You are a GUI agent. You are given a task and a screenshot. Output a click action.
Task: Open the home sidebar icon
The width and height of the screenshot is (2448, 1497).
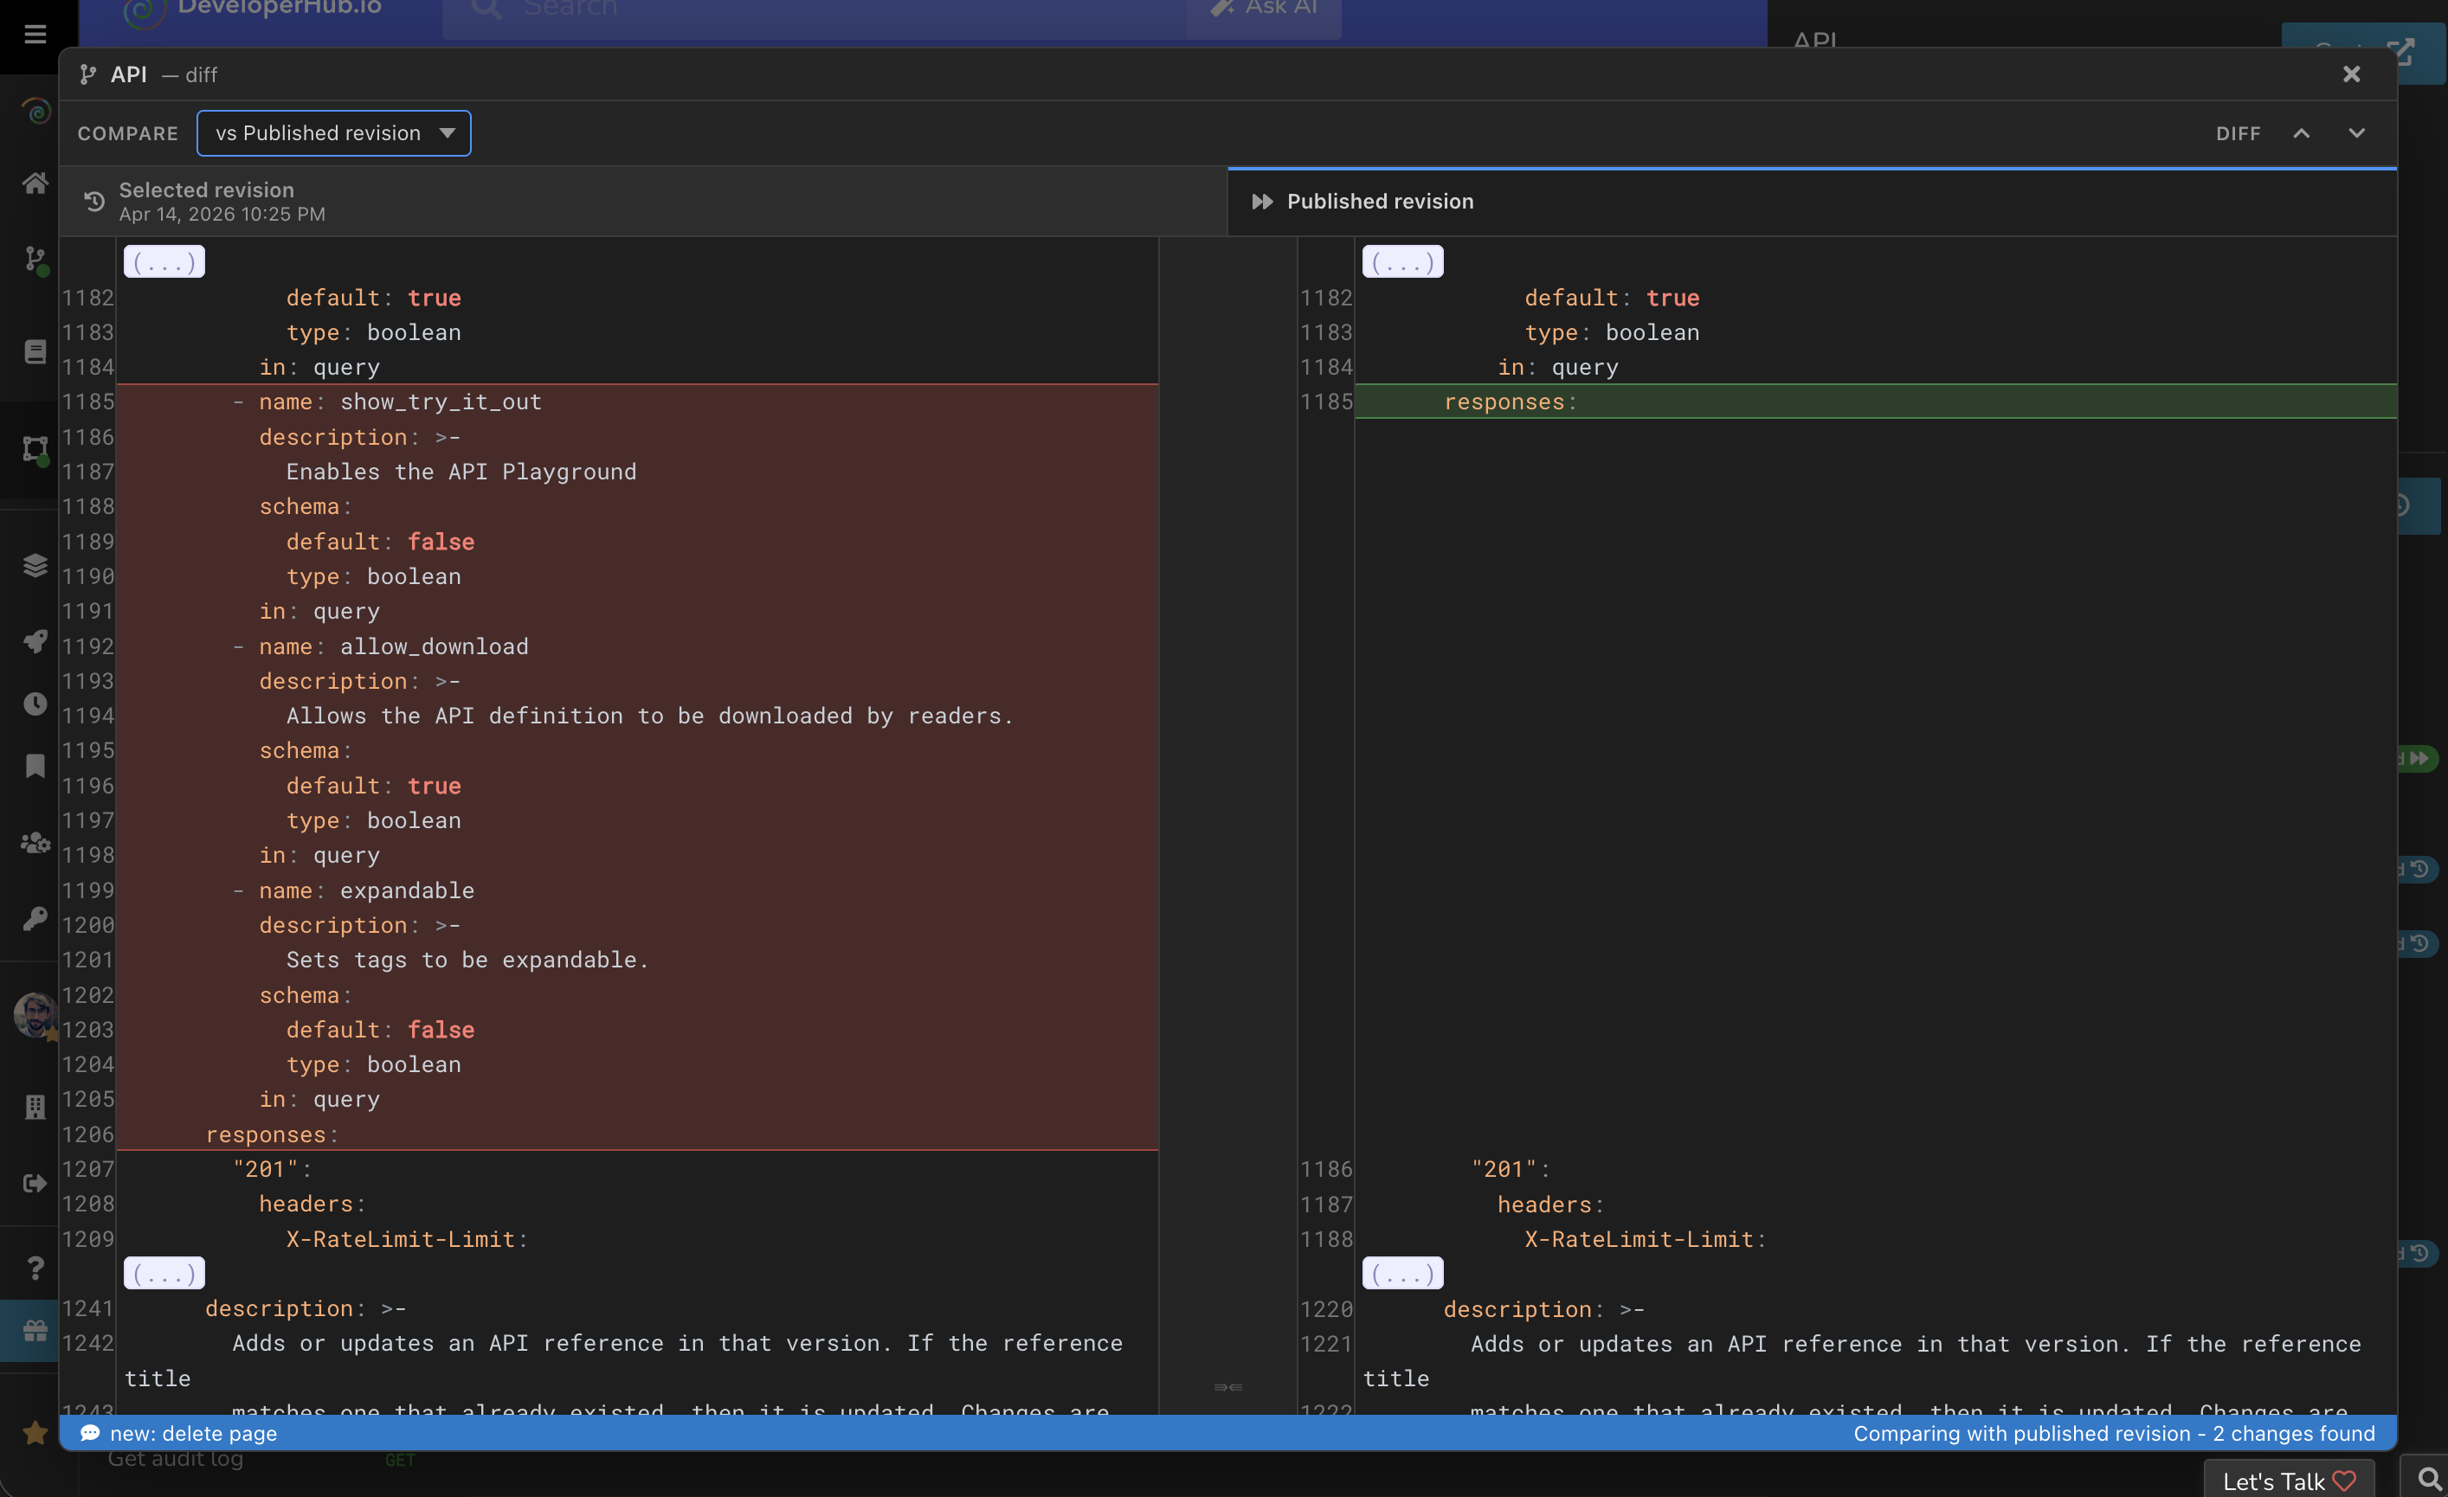tap(35, 183)
